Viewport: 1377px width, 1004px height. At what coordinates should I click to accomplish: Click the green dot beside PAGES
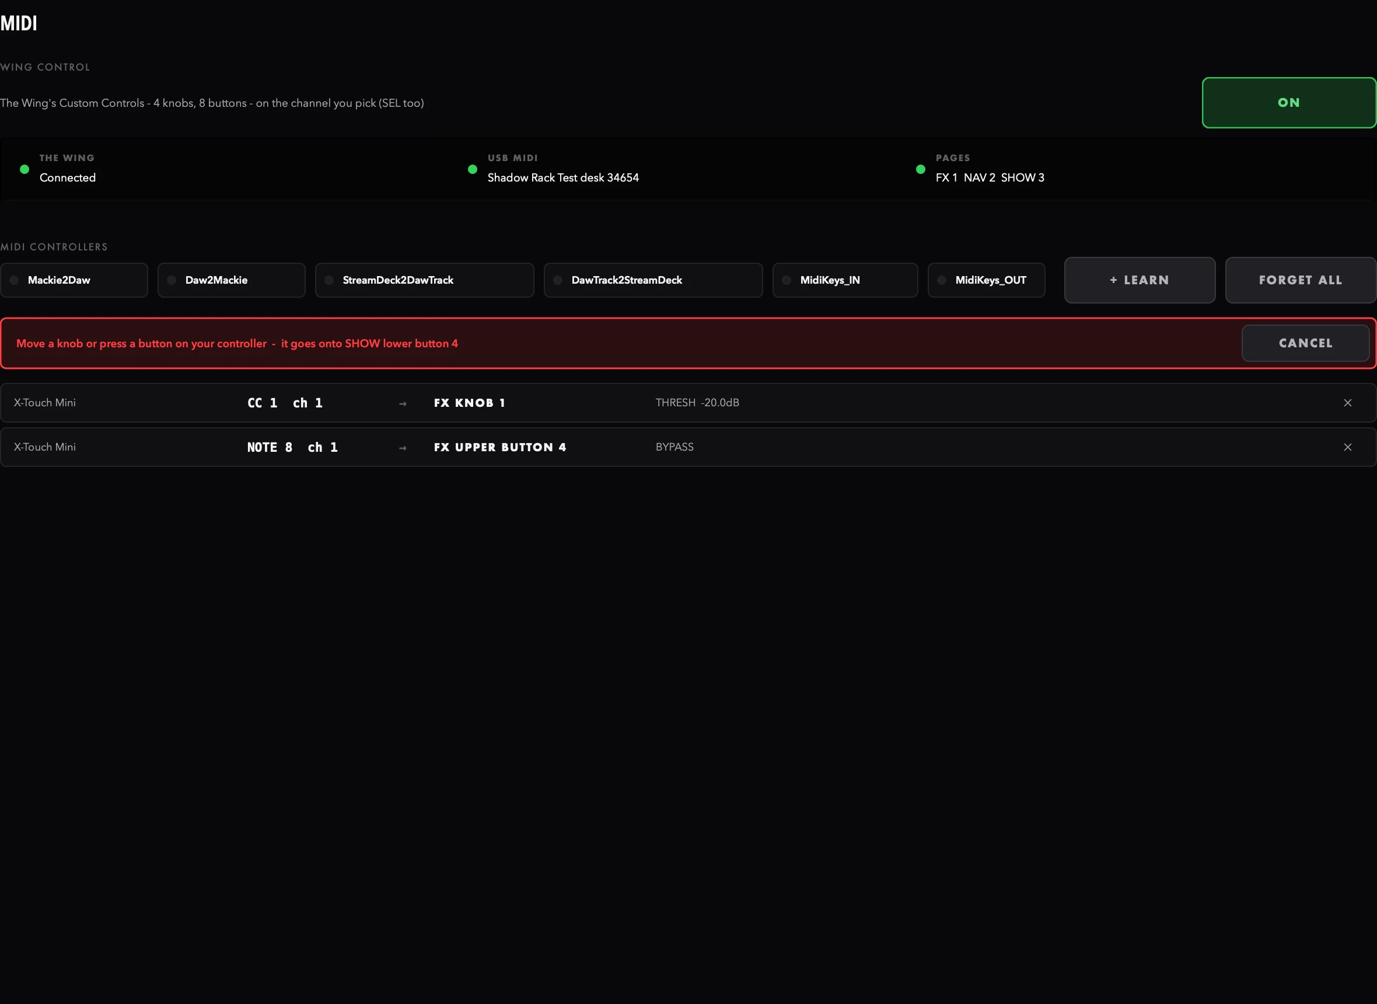tap(920, 169)
